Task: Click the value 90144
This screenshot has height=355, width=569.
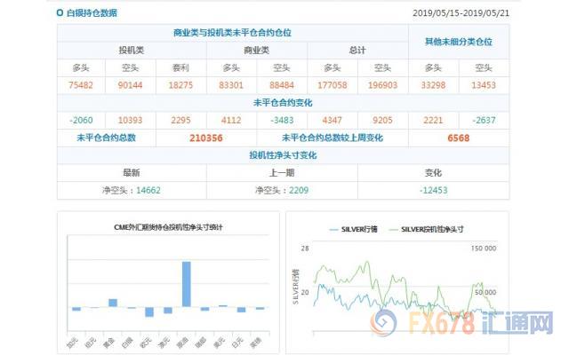Action: pyautogui.click(x=131, y=85)
